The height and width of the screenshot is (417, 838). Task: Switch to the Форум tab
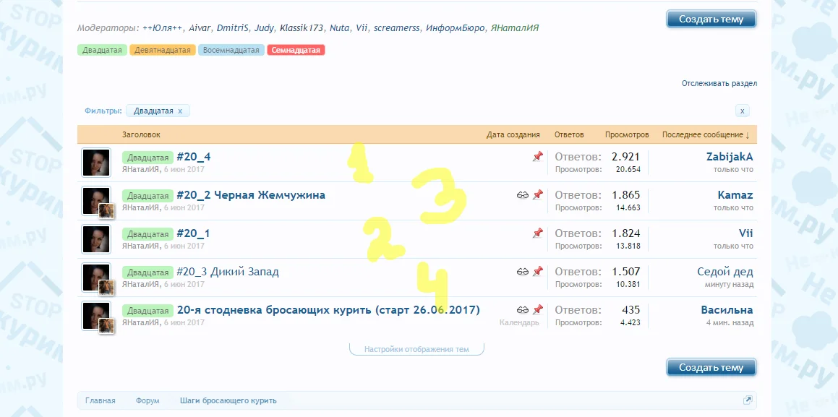tap(147, 400)
